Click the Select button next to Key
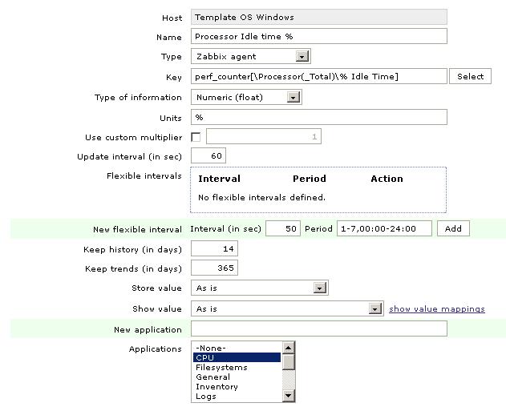 pos(470,77)
